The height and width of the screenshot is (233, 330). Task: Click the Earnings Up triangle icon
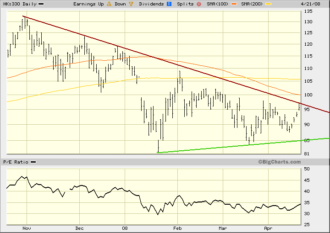tap(109, 4)
